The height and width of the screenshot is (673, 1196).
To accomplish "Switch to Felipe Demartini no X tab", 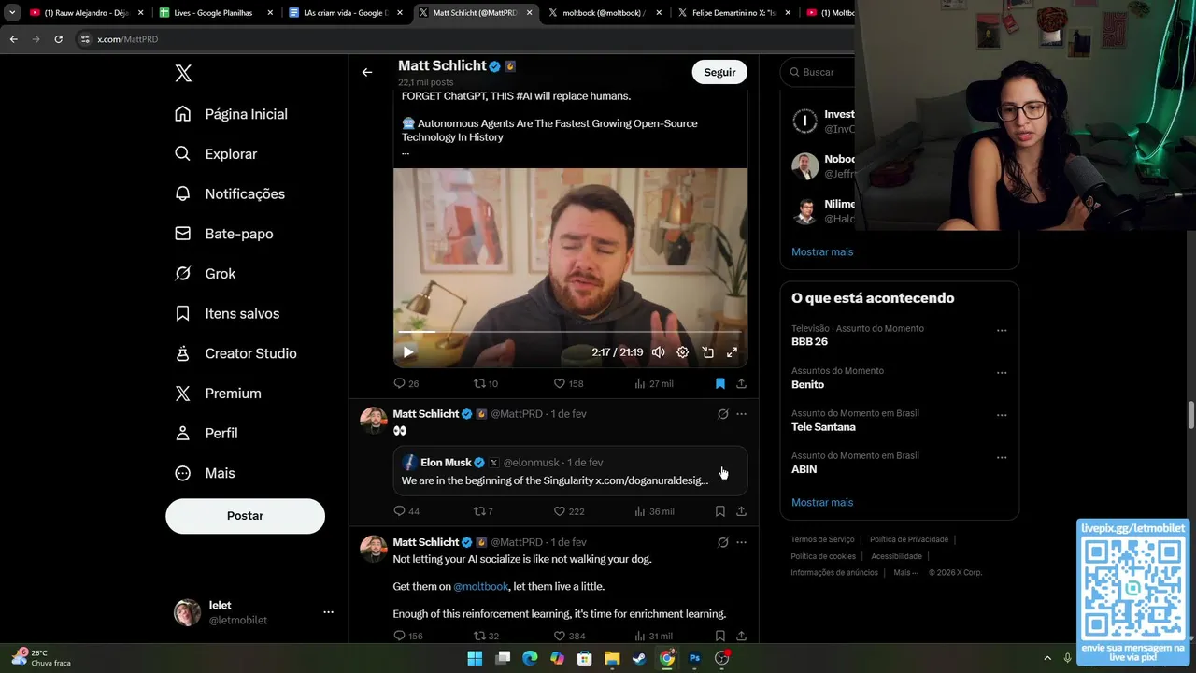I will coord(733,13).
